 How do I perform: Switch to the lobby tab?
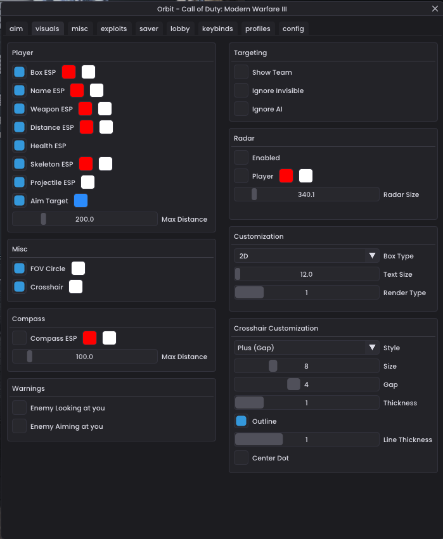point(180,29)
